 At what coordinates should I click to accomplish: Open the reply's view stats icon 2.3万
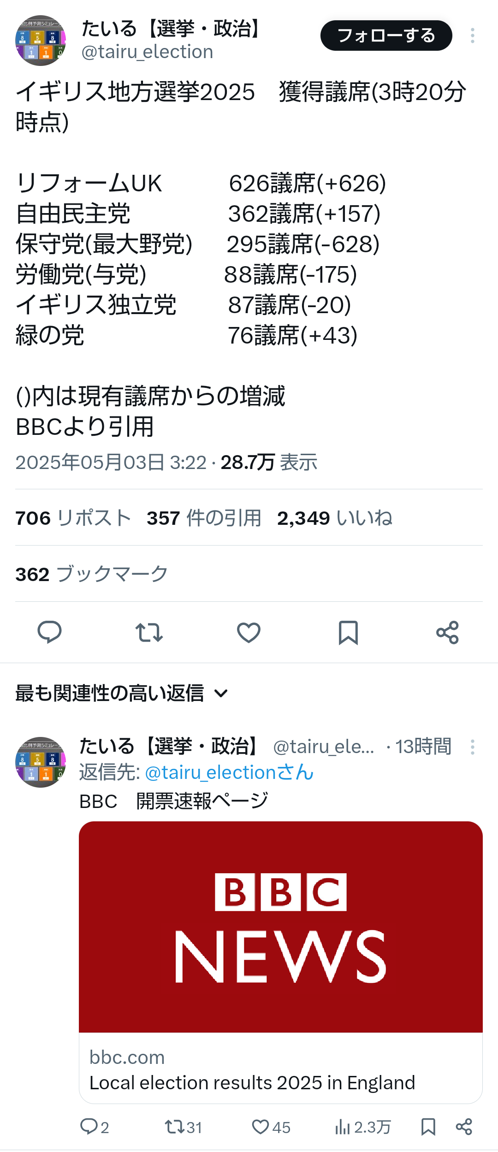click(x=363, y=1127)
